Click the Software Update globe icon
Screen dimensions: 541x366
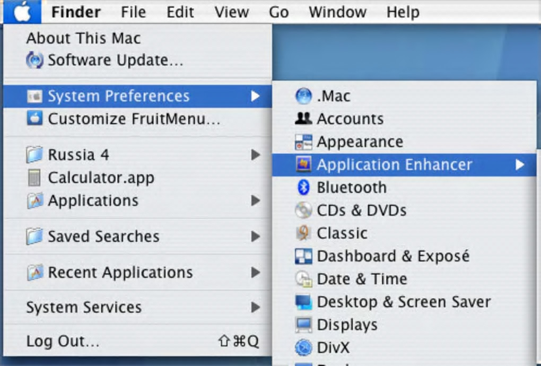(34, 60)
